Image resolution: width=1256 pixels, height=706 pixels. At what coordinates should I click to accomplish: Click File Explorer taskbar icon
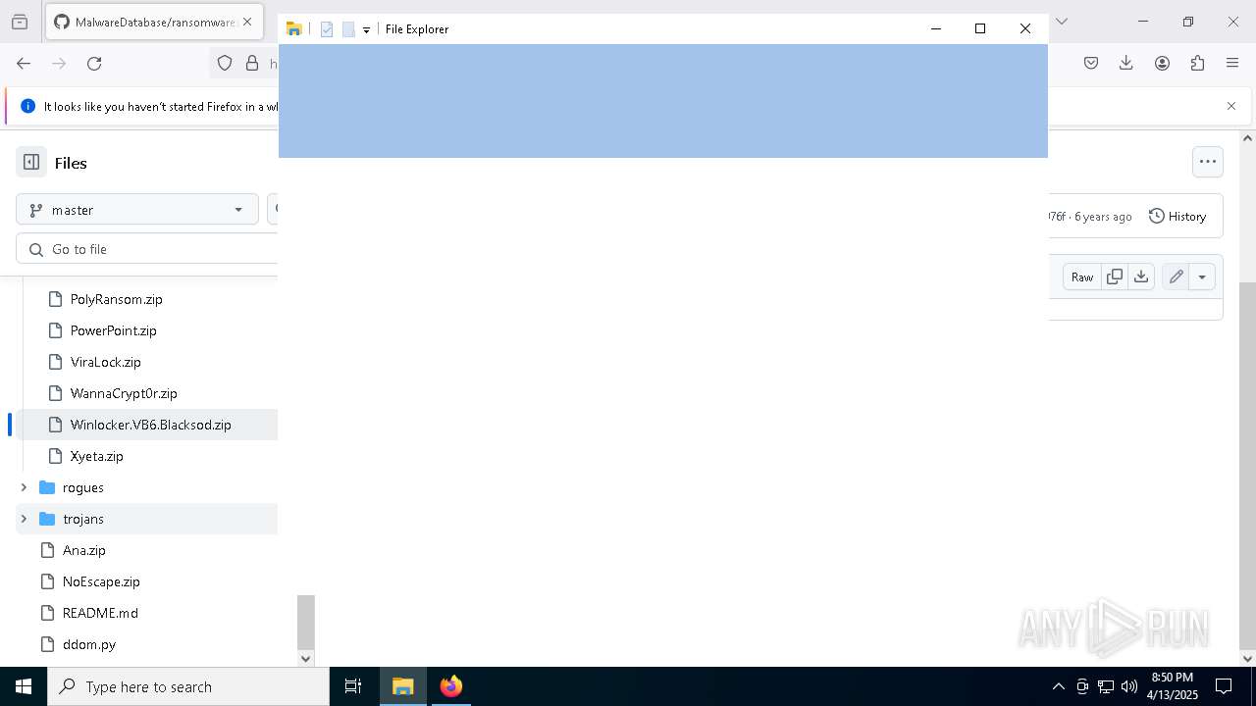tap(402, 686)
